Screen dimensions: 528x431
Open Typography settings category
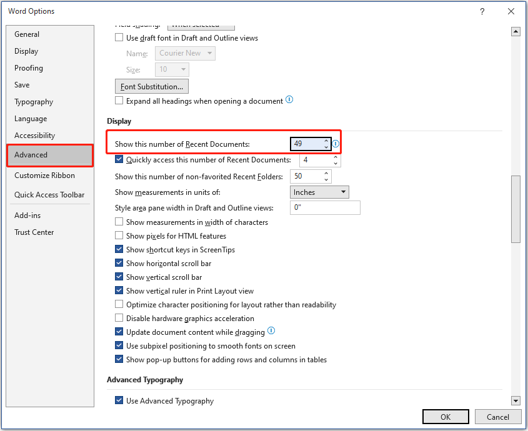[50, 102]
